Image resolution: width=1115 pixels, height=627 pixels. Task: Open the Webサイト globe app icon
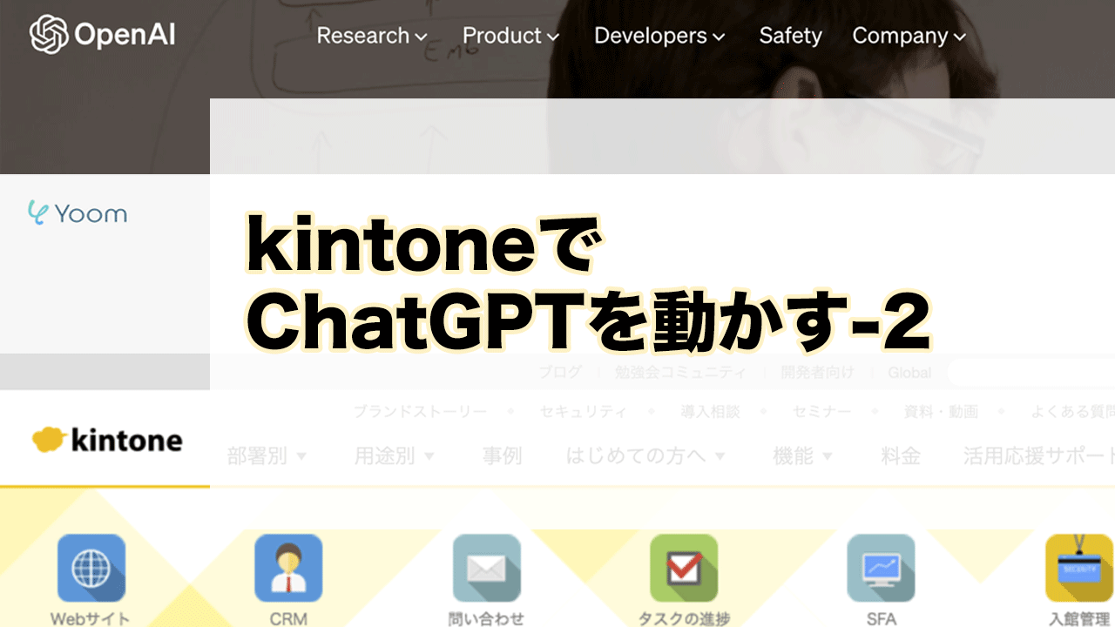point(91,567)
